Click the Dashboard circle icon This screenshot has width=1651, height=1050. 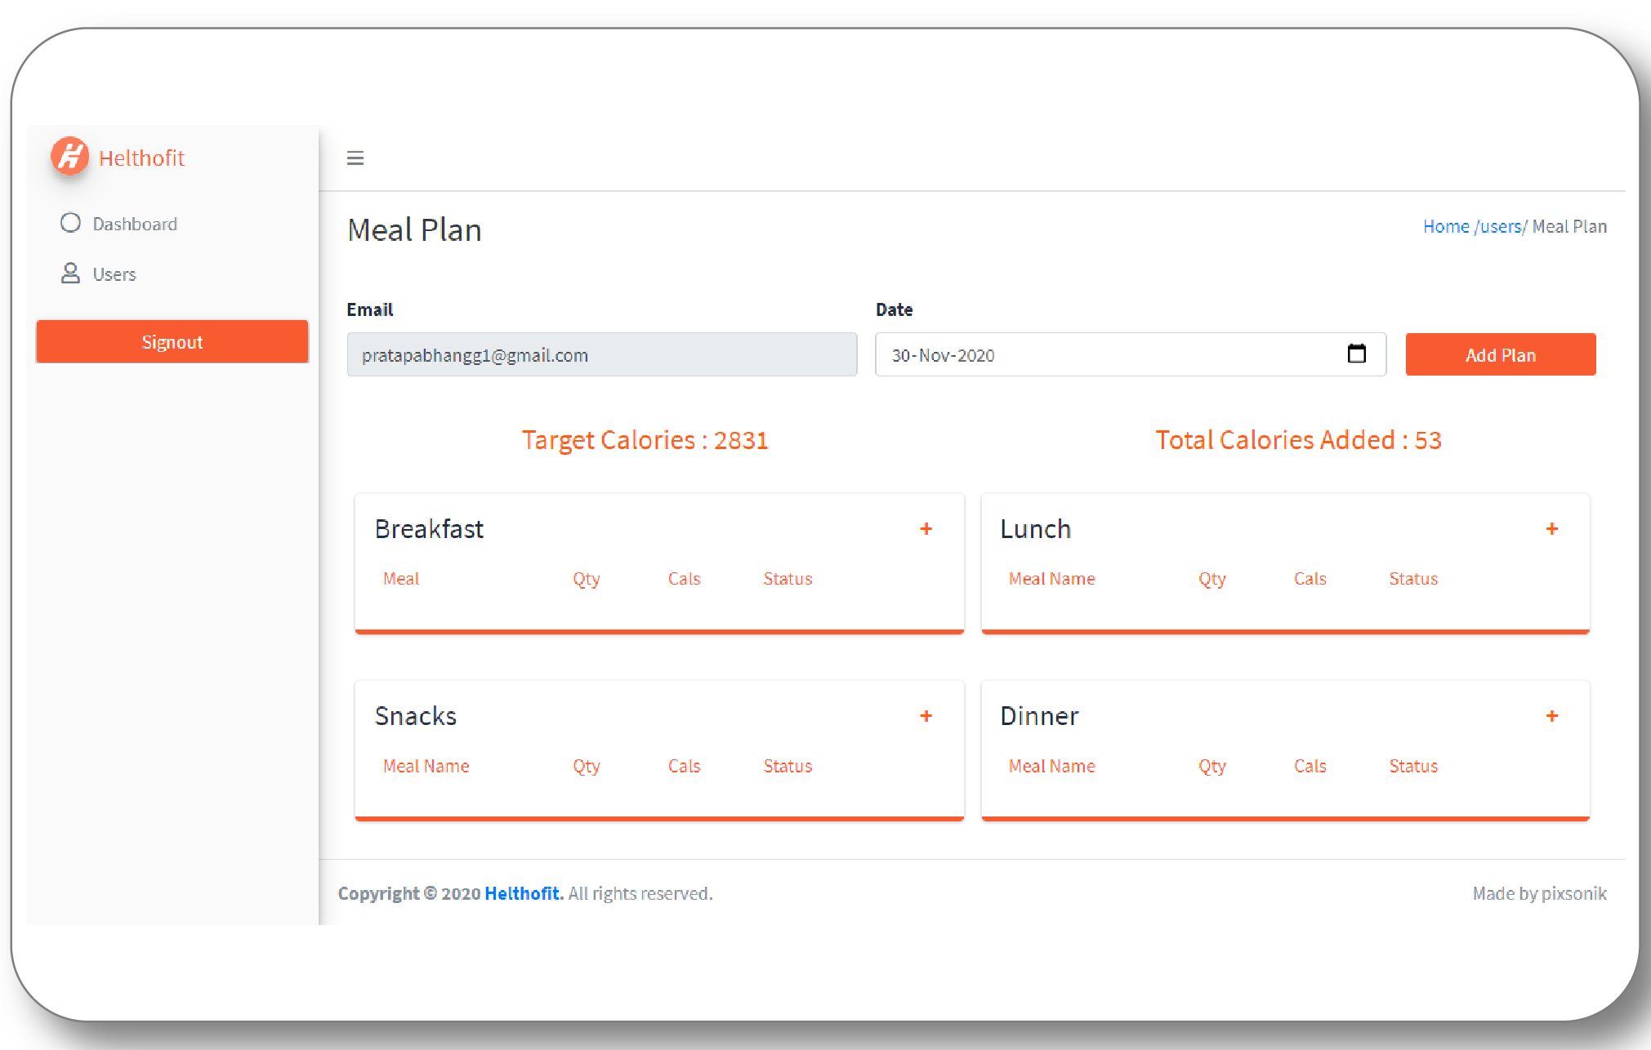coord(70,223)
